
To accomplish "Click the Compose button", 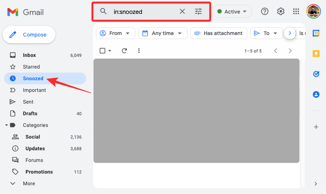I will click(29, 35).
